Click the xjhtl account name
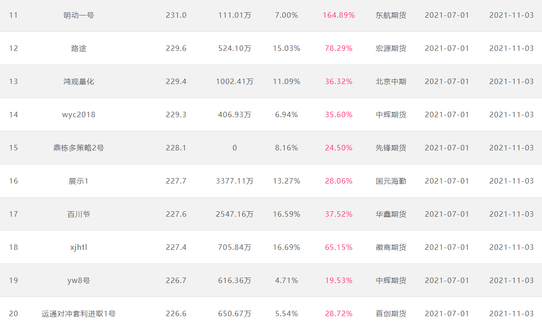The height and width of the screenshot is (328, 542). click(79, 248)
